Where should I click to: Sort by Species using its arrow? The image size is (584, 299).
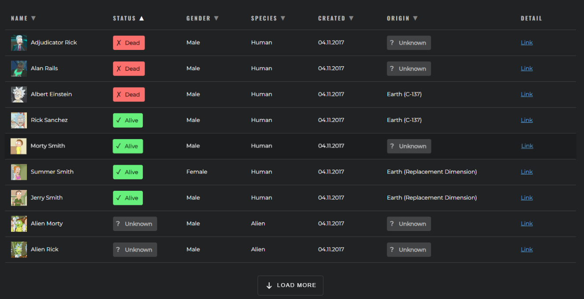point(283,19)
